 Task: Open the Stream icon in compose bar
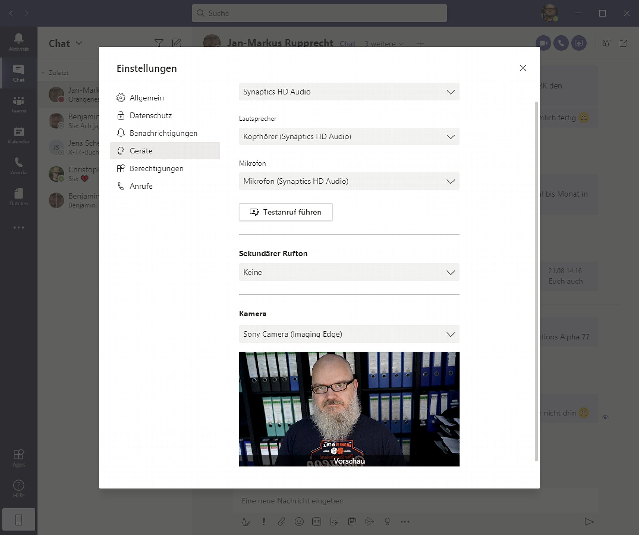pos(370,522)
